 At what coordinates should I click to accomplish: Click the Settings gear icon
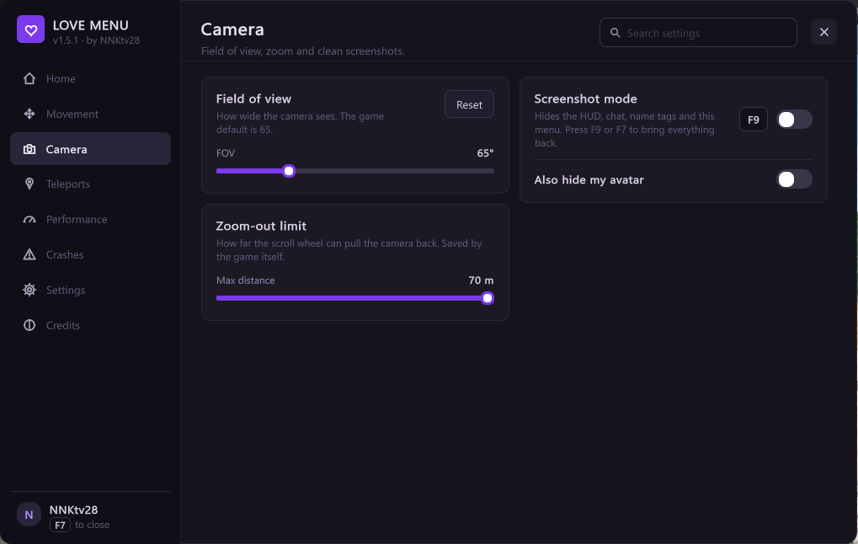pos(29,290)
